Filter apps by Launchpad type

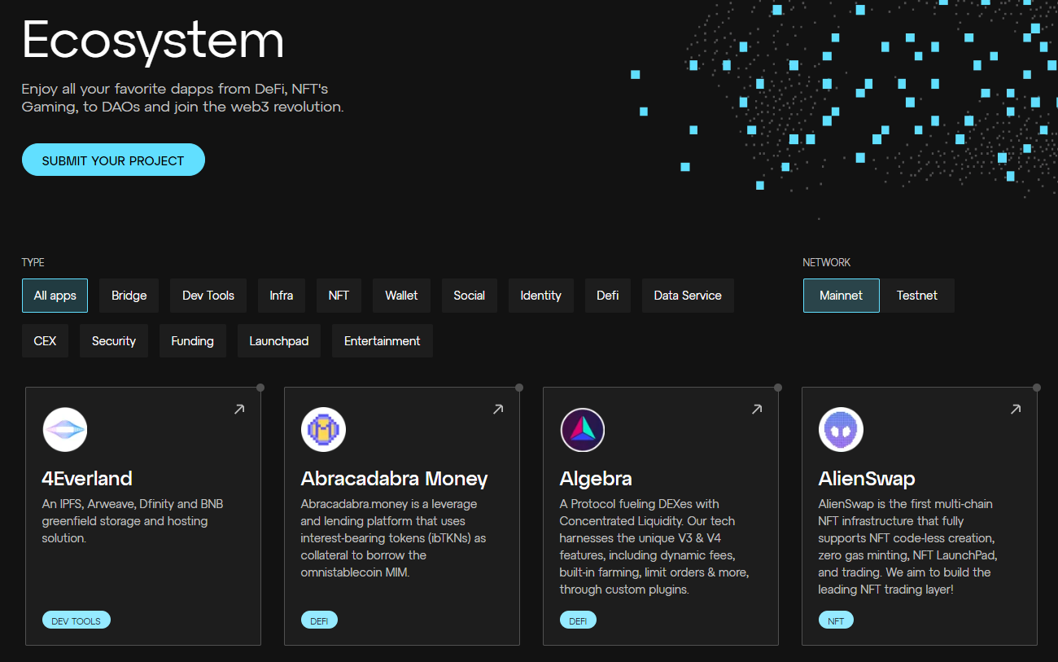279,341
